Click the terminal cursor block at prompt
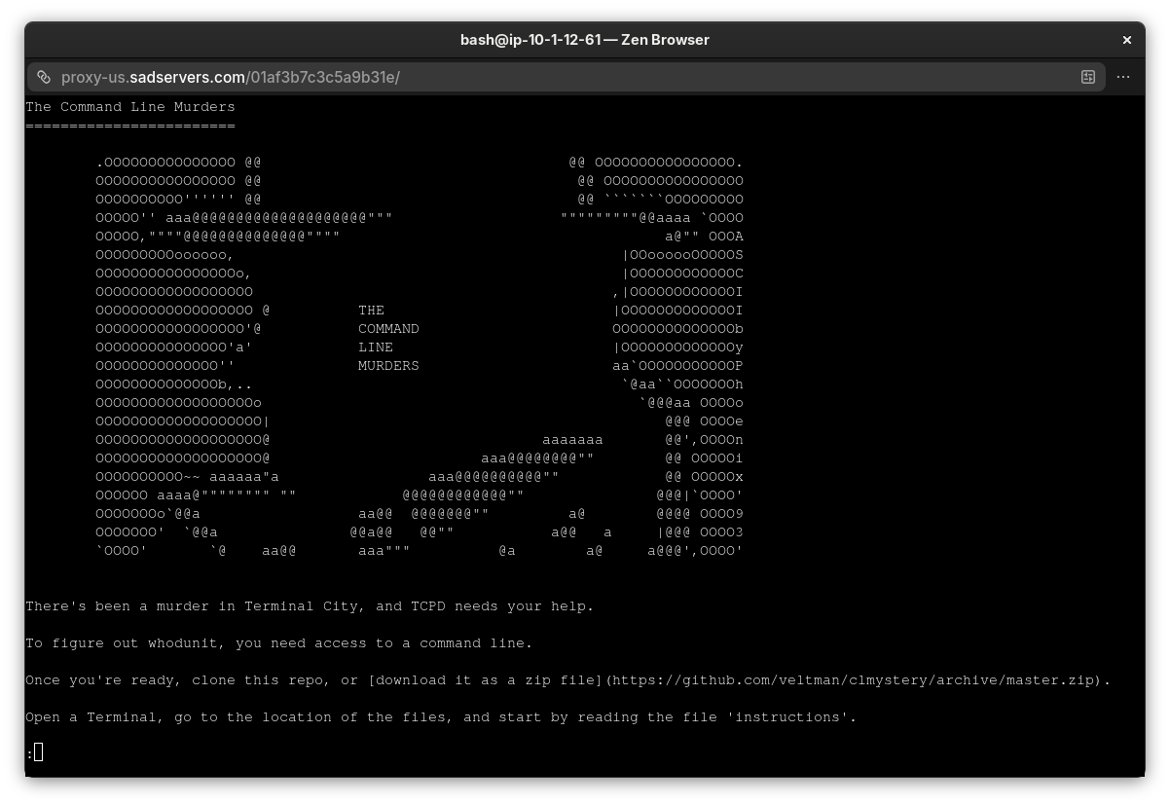 pos(38,752)
